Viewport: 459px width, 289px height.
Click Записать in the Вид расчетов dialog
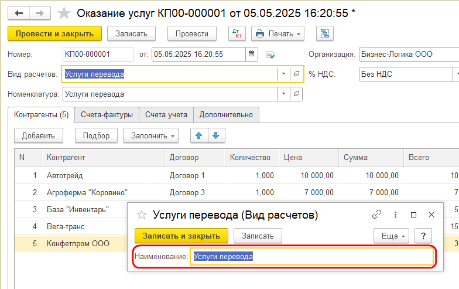[x=258, y=236]
